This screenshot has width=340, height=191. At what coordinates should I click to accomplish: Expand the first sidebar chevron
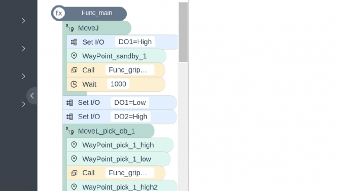coord(23,21)
